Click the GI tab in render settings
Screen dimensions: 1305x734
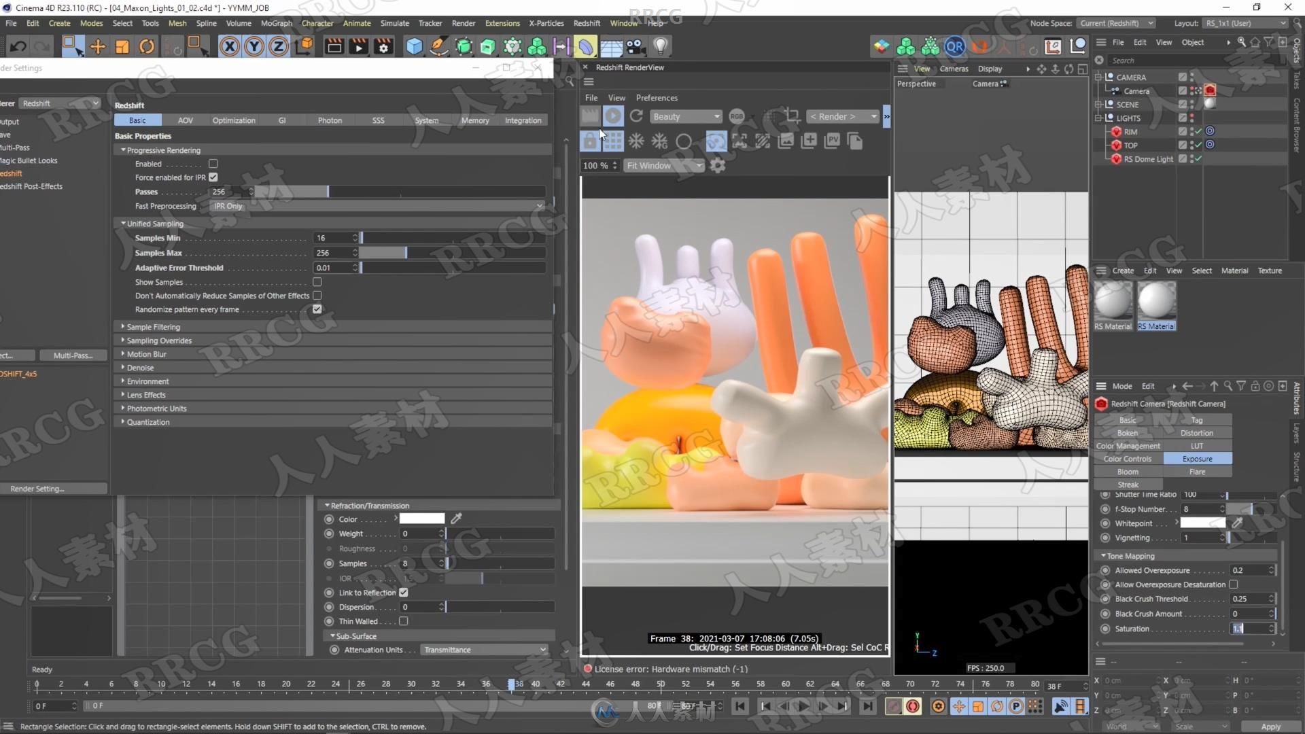click(x=281, y=119)
